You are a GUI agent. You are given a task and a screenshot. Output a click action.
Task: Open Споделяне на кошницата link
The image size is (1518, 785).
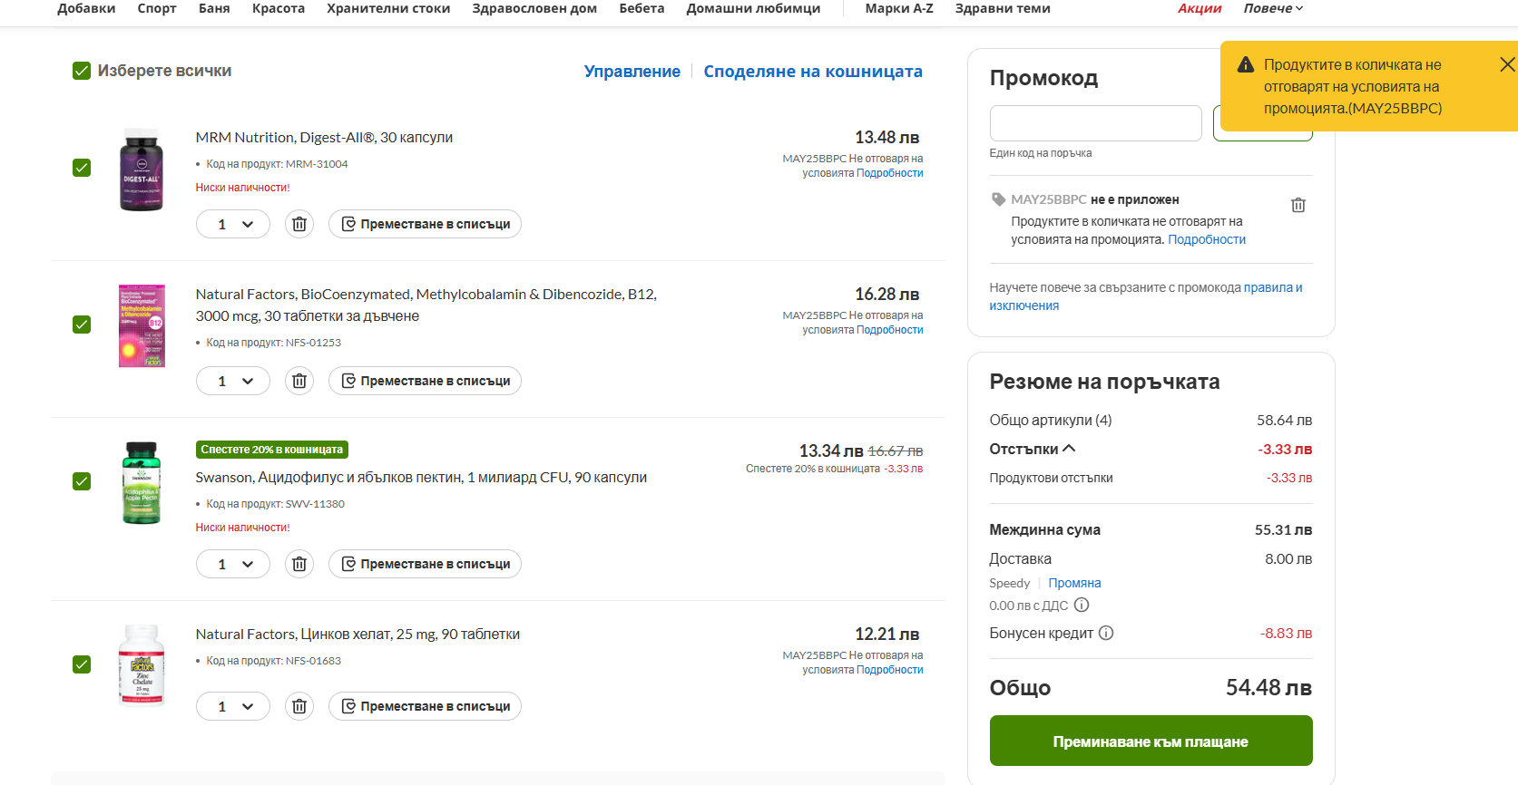812,72
